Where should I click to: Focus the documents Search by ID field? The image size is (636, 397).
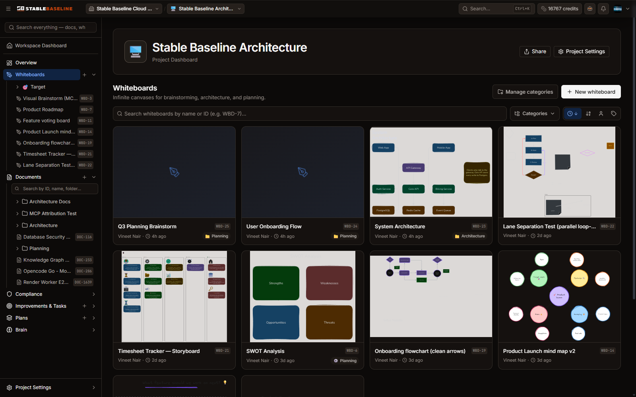55,189
